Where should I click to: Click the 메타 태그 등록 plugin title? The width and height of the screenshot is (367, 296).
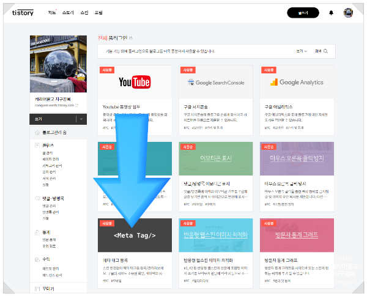[x=115, y=260]
